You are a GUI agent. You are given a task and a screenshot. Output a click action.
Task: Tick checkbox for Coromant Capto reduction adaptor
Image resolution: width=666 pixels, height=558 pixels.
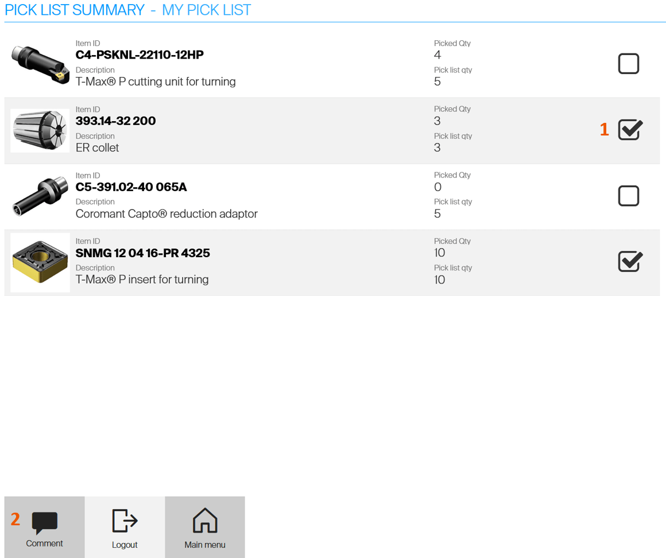tap(629, 196)
